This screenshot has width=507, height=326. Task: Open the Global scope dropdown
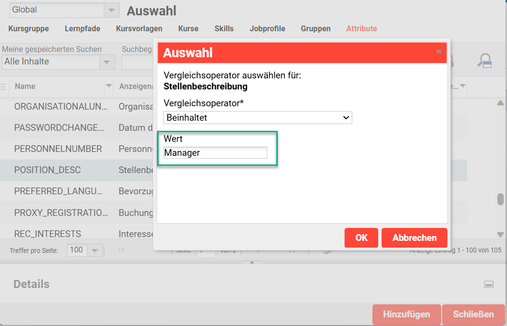111,10
